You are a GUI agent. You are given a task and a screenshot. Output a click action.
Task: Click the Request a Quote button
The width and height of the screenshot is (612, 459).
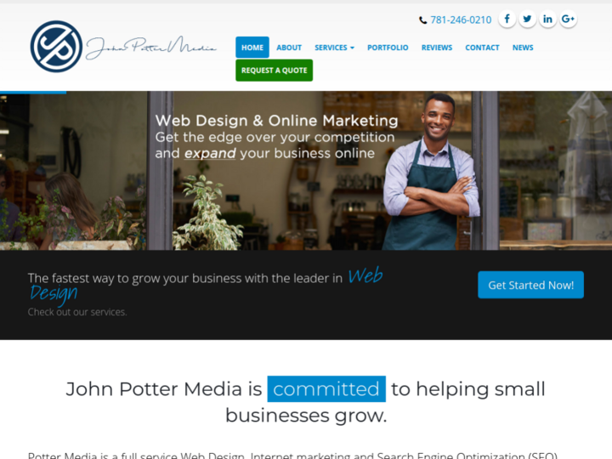click(274, 71)
